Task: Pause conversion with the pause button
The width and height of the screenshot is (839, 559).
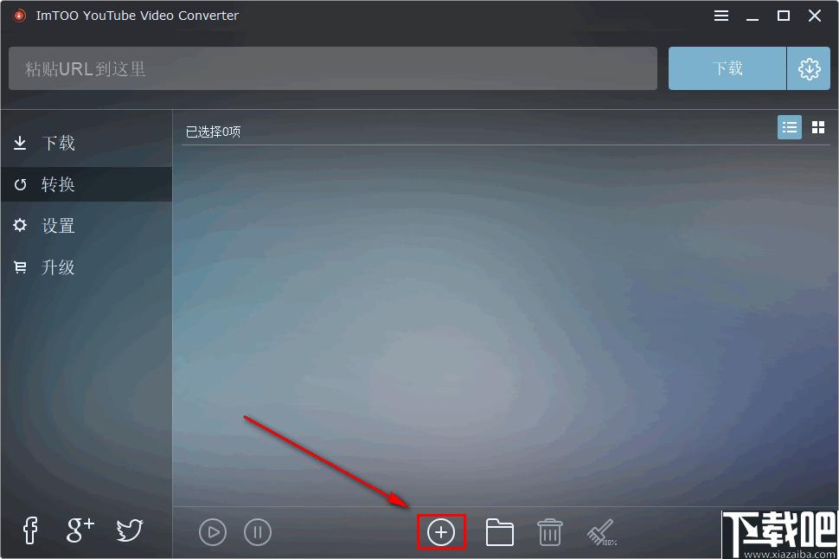Action: (x=258, y=532)
